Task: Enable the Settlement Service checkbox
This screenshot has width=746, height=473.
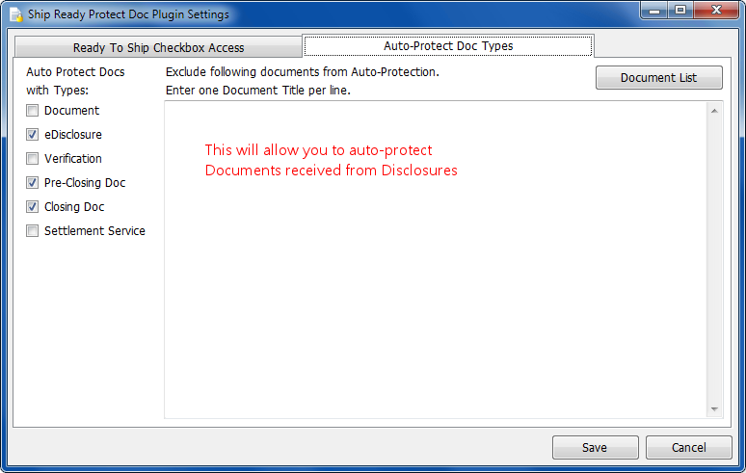Action: [x=32, y=230]
